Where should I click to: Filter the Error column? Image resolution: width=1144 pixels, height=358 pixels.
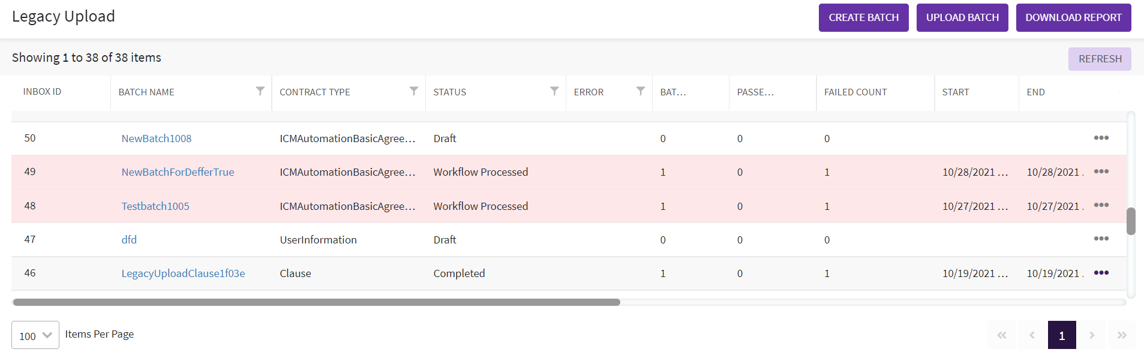(641, 91)
